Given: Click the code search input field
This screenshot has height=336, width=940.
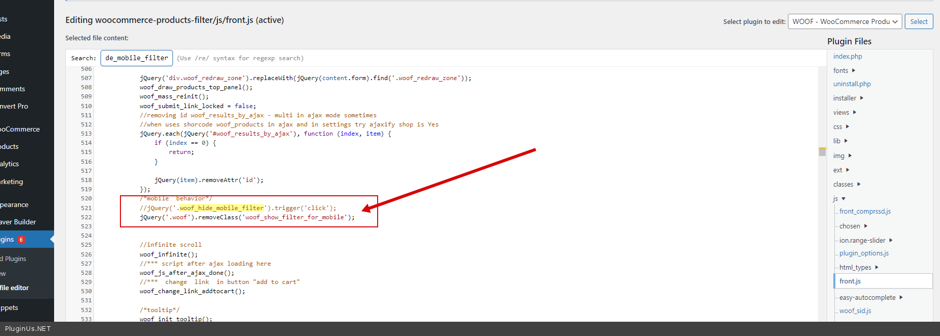Looking at the screenshot, I should click(x=137, y=58).
